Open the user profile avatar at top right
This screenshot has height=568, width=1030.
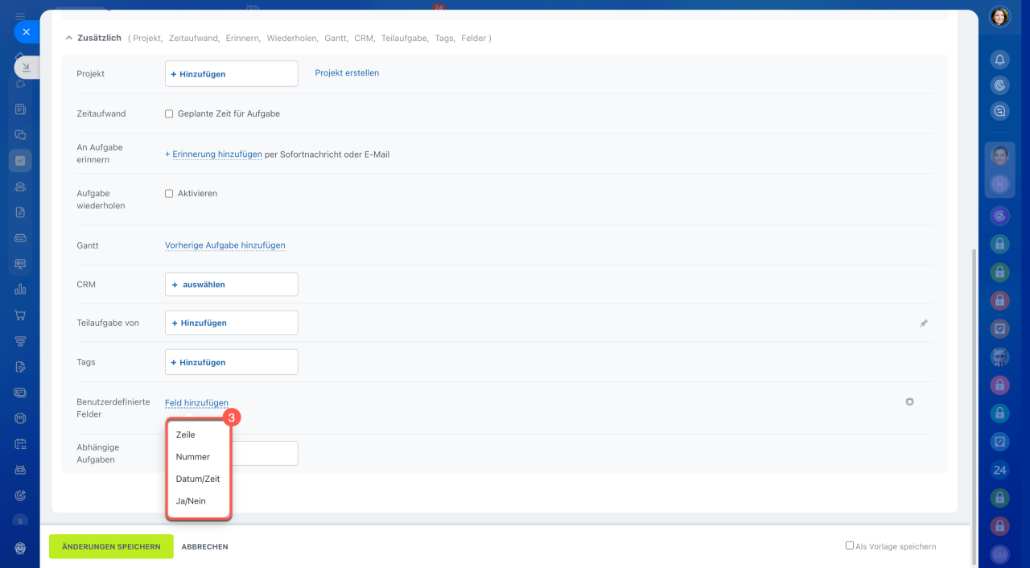(999, 17)
